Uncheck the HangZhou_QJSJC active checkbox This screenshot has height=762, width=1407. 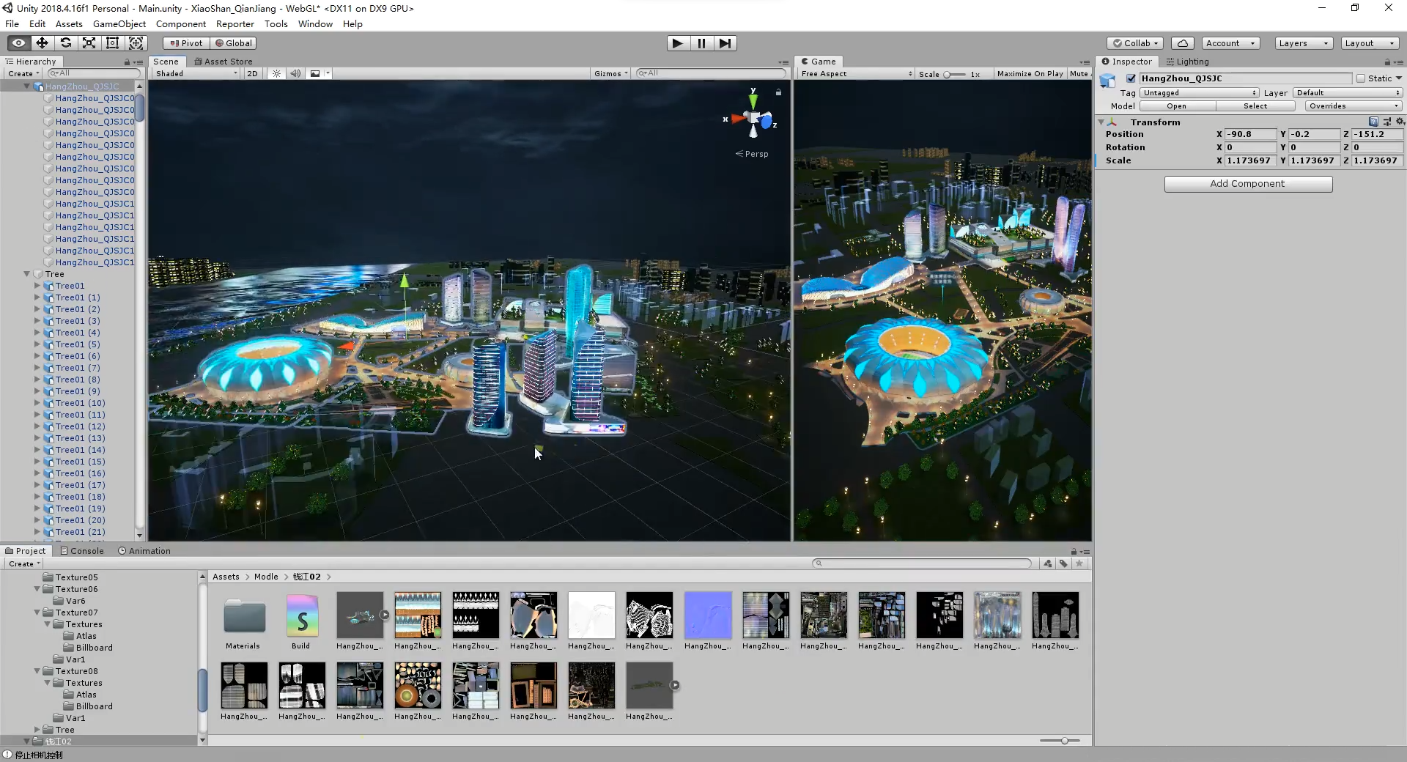(1131, 78)
